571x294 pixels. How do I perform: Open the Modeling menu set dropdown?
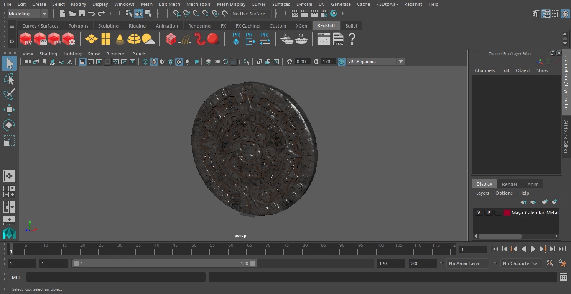(28, 14)
